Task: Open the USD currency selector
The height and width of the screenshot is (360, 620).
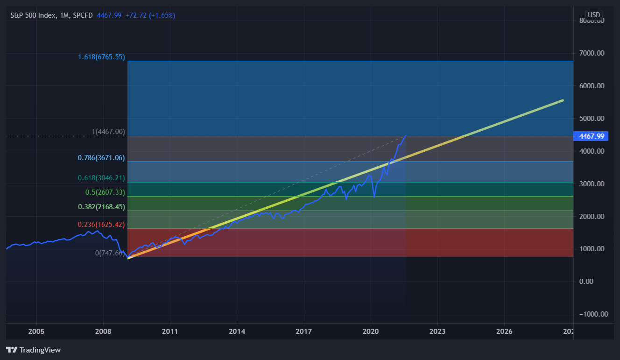Action: coord(594,15)
